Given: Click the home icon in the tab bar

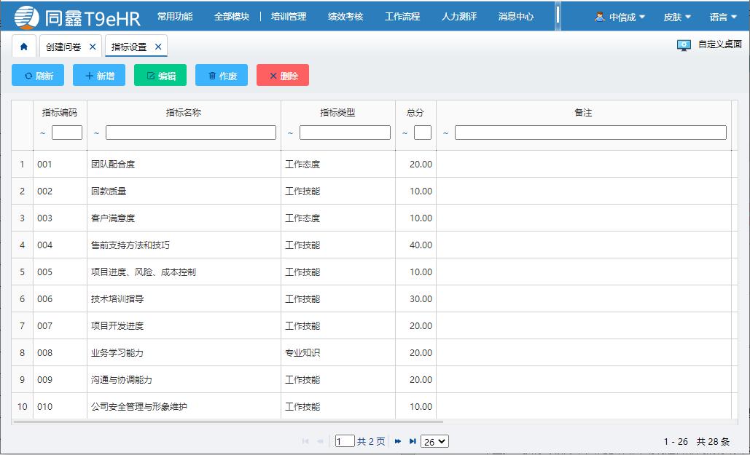Looking at the screenshot, I should coord(24,45).
